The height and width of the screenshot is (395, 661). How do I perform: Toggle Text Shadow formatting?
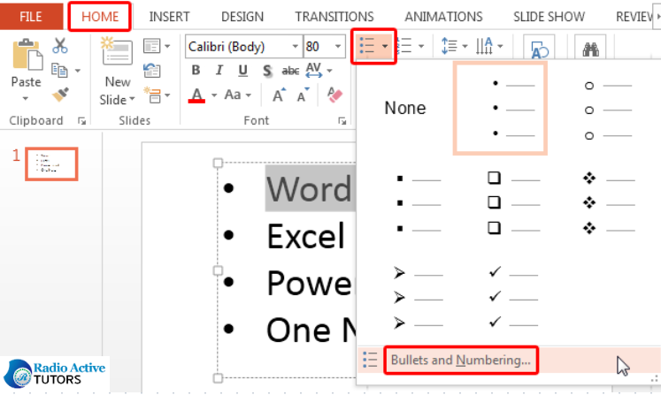click(x=266, y=71)
